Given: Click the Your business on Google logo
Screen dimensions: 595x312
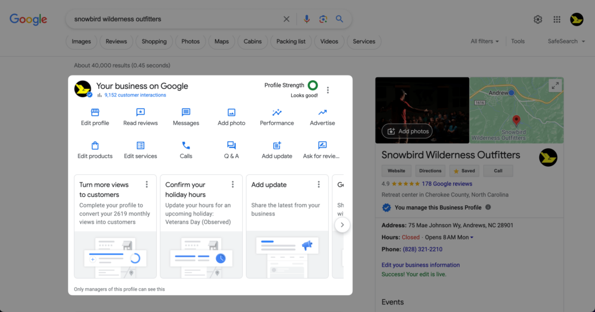Looking at the screenshot, I should tap(83, 89).
